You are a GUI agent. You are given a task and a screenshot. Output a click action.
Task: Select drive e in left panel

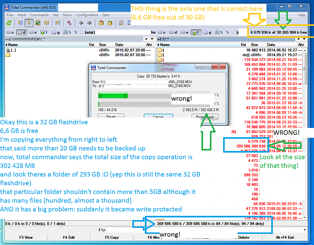point(33,32)
